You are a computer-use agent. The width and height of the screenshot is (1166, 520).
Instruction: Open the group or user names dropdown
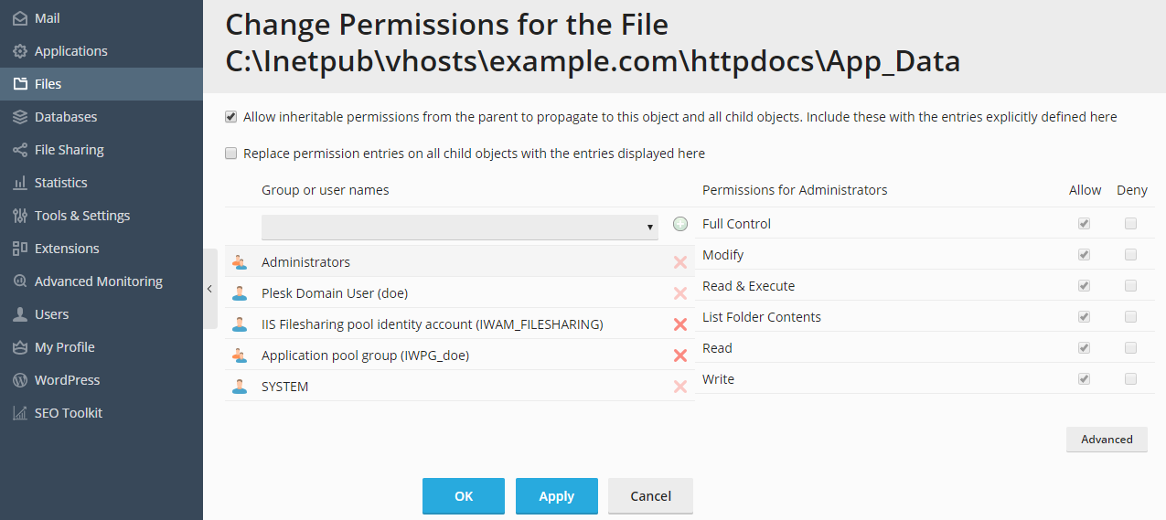click(x=460, y=228)
